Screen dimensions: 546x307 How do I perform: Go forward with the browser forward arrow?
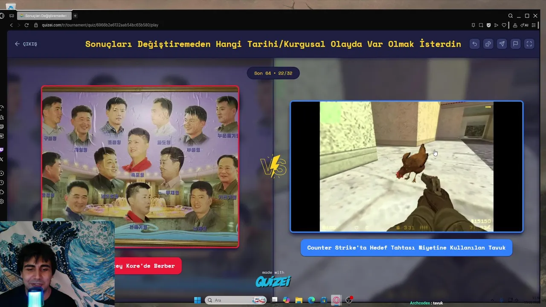19,25
